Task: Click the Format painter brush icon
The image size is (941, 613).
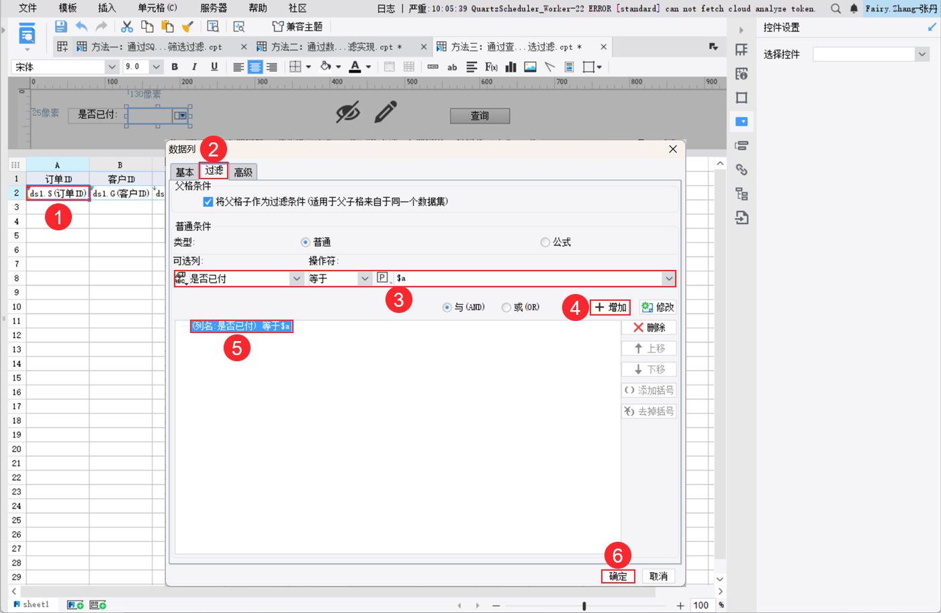Action: point(188,26)
